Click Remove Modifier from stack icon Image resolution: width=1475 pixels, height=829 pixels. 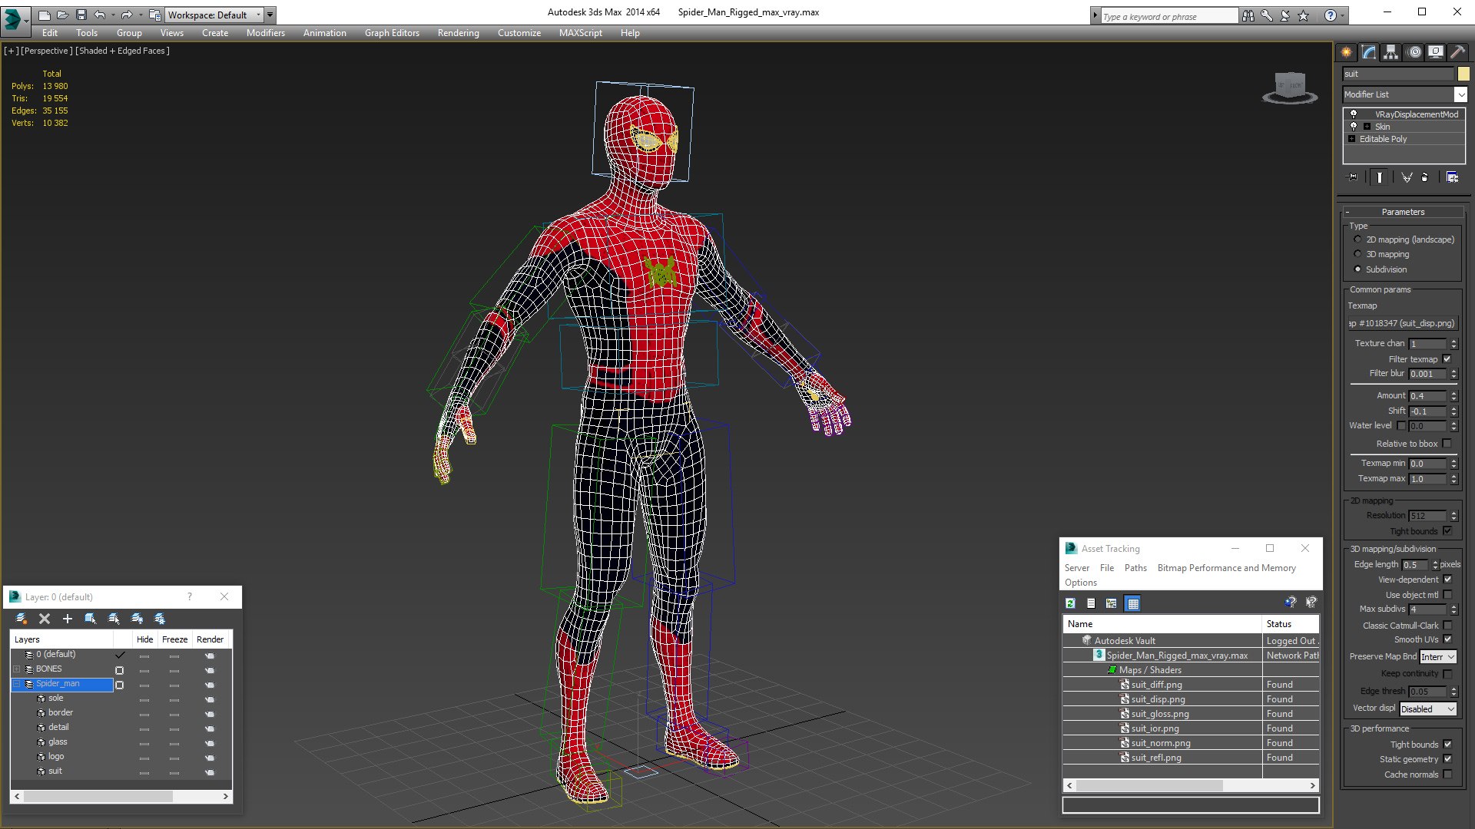pos(1425,177)
